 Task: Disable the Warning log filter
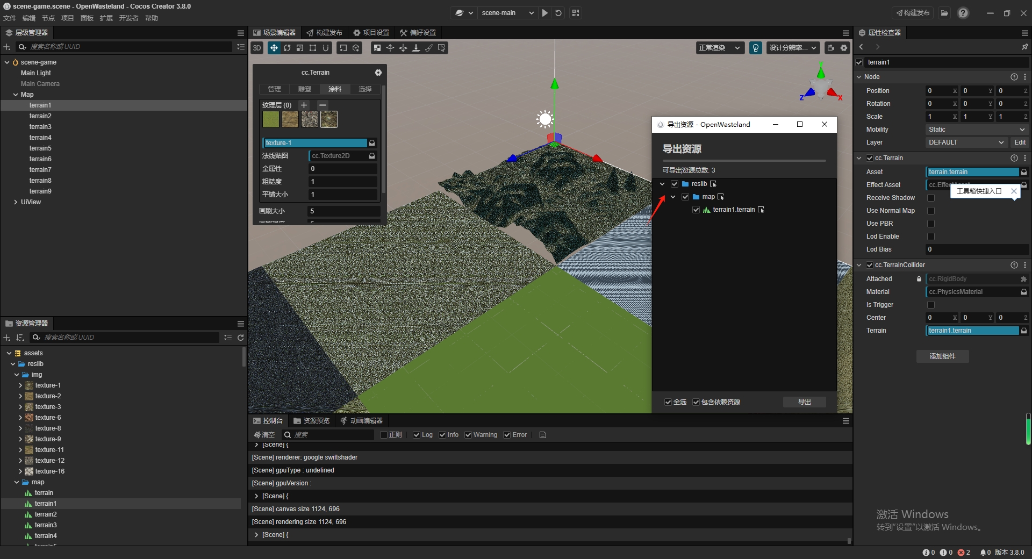coord(468,435)
